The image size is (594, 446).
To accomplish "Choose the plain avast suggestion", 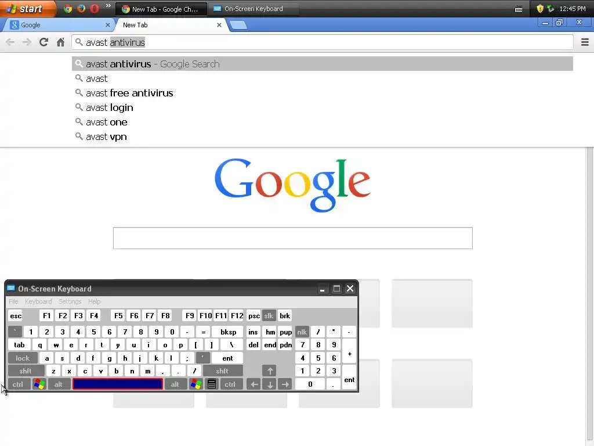I will [322, 78].
